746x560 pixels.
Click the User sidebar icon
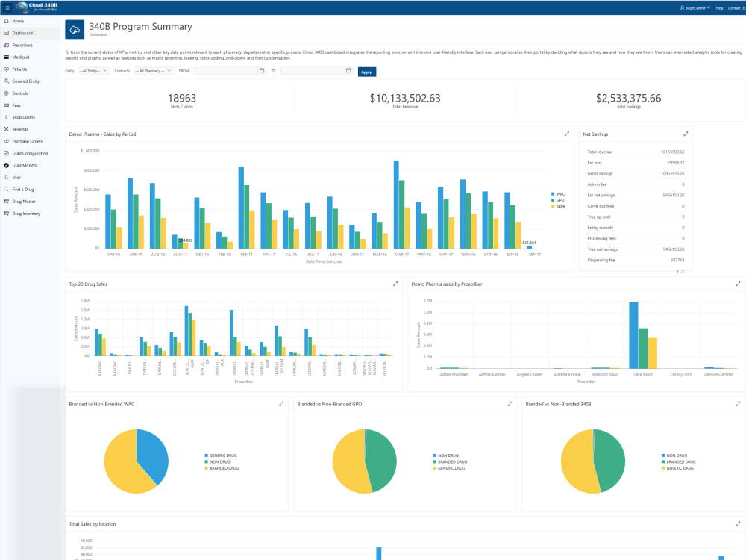(6, 177)
